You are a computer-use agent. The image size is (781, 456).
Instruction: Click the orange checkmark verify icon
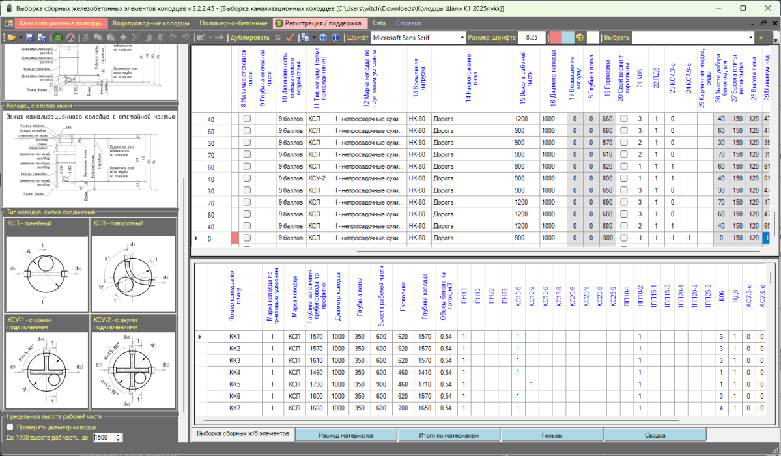coord(290,38)
